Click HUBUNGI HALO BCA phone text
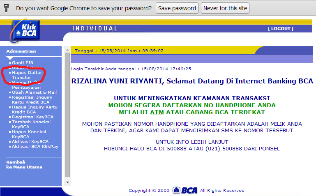The height and width of the screenshot is (196, 316). [x=192, y=149]
